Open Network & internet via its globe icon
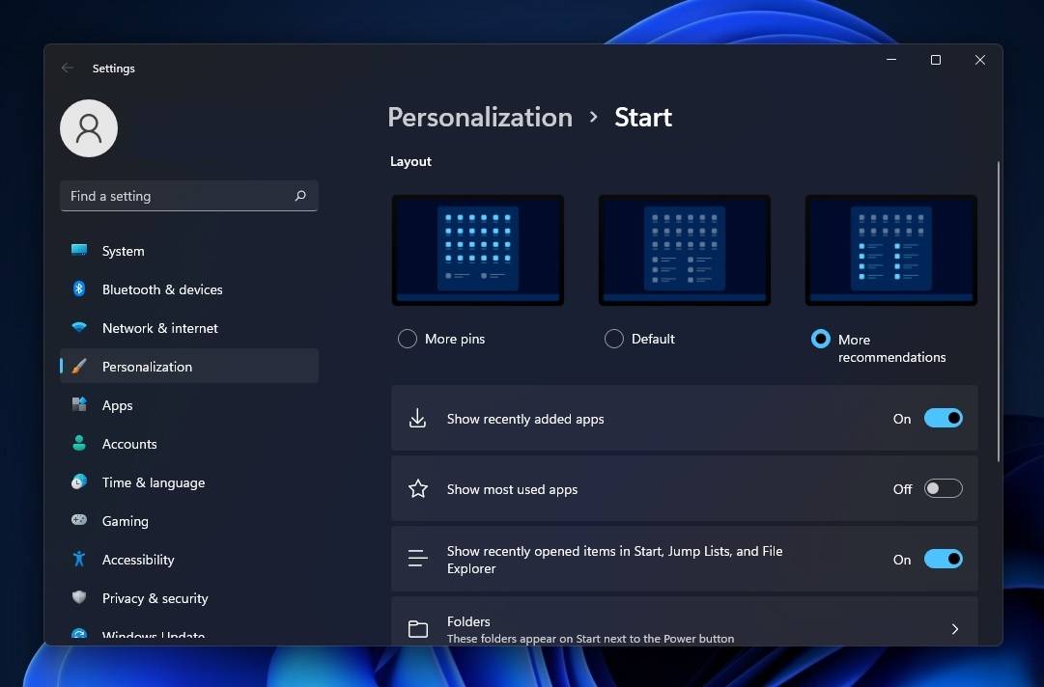 78,327
